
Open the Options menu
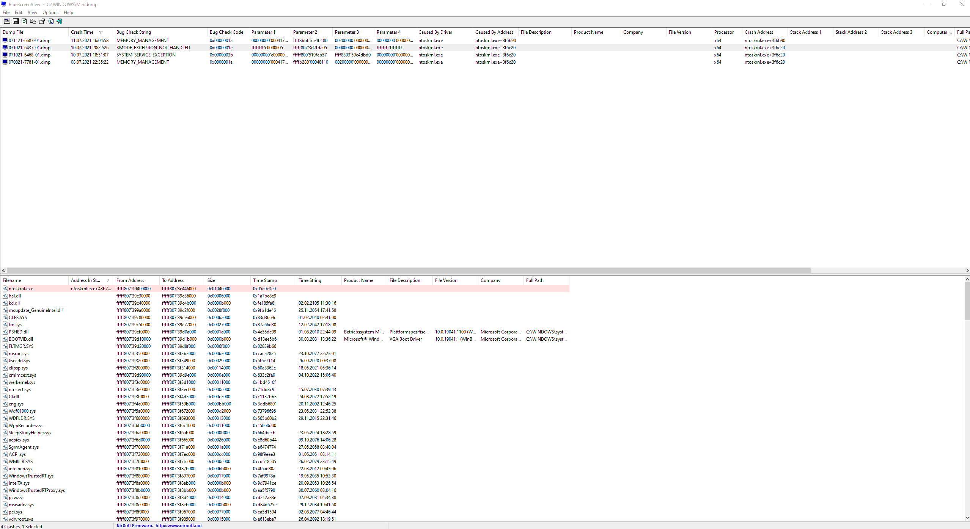click(x=50, y=13)
